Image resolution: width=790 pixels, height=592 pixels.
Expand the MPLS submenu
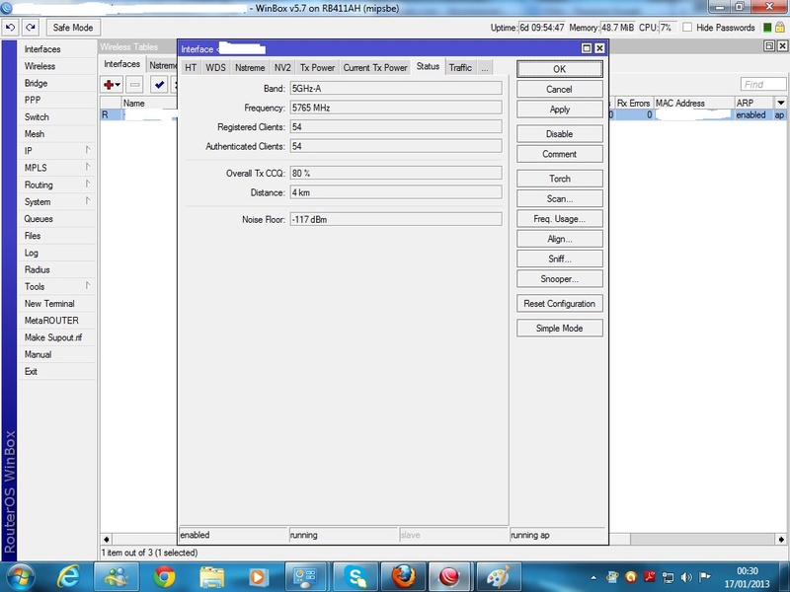pyautogui.click(x=56, y=168)
